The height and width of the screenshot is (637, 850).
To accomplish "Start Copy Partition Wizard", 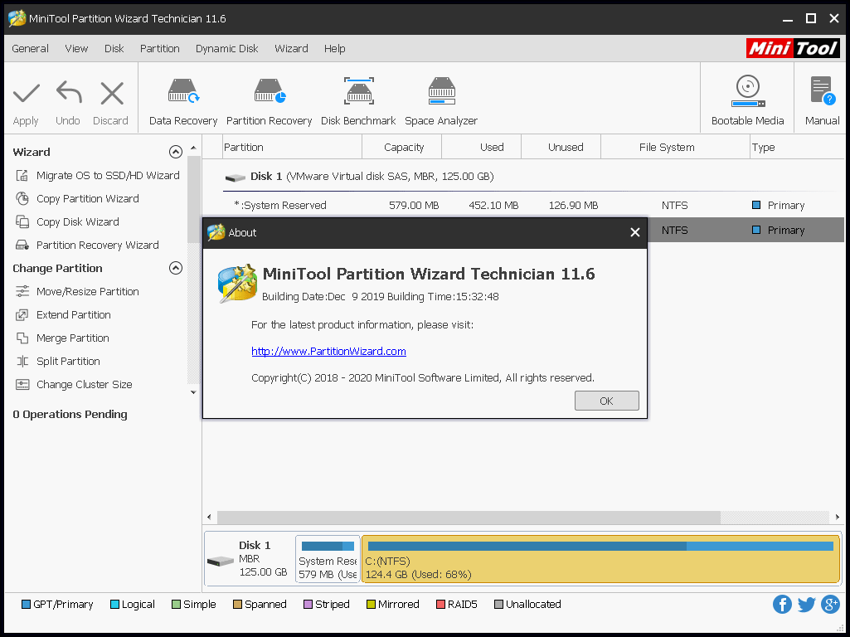I will (77, 199).
